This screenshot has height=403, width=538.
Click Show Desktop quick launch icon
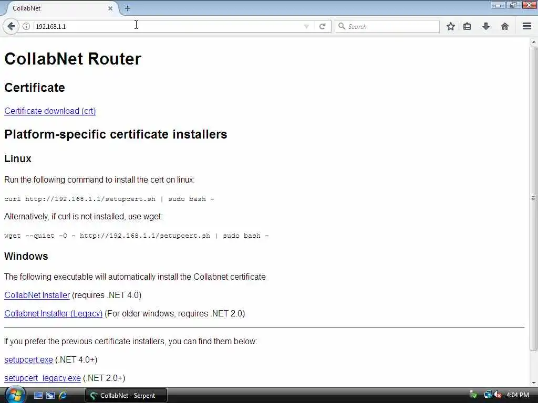(38, 395)
